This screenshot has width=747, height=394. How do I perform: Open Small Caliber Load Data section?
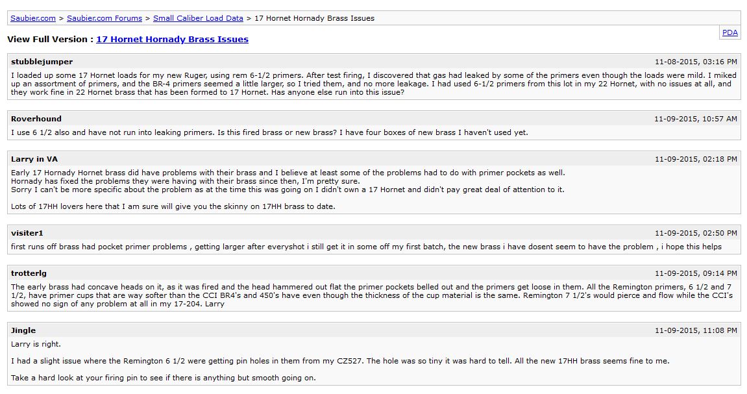click(198, 18)
